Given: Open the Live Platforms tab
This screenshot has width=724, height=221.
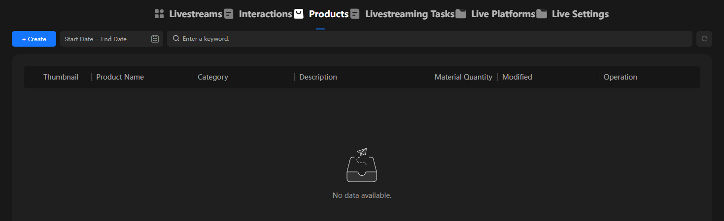Looking at the screenshot, I should (503, 14).
